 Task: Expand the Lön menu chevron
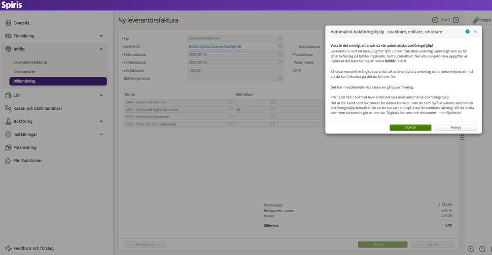click(x=101, y=95)
